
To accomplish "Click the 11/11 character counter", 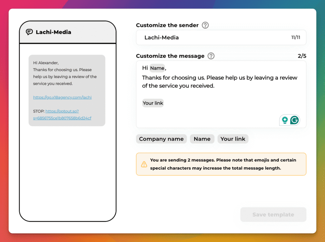I will point(296,37).
